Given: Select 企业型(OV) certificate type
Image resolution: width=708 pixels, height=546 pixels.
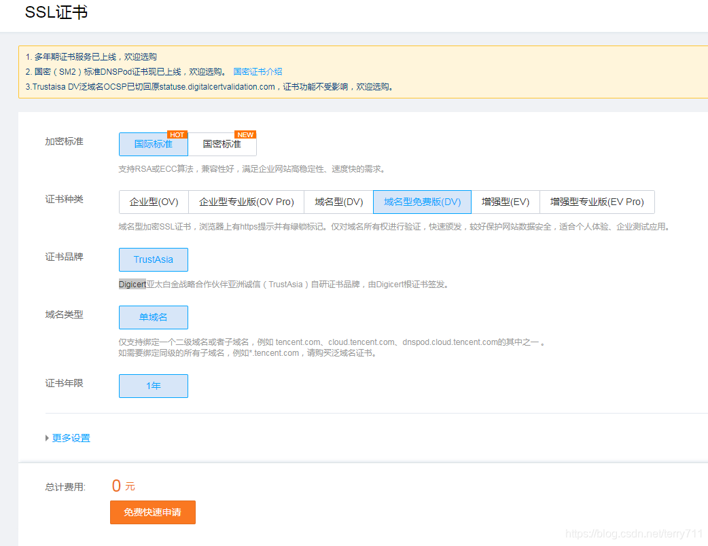Looking at the screenshot, I should pos(153,202).
